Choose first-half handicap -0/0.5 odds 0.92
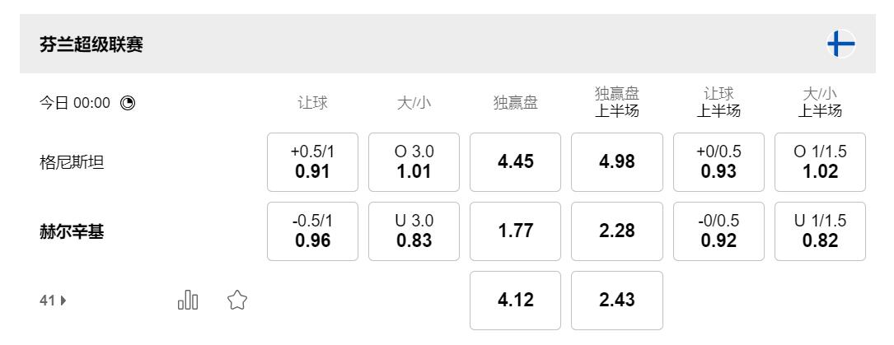Viewport: 894px width, 345px height. pos(718,231)
